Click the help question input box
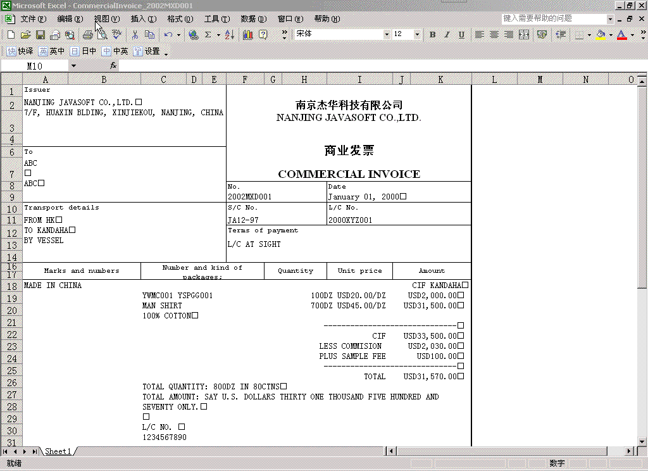The width and height of the screenshot is (648, 471). coord(554,18)
